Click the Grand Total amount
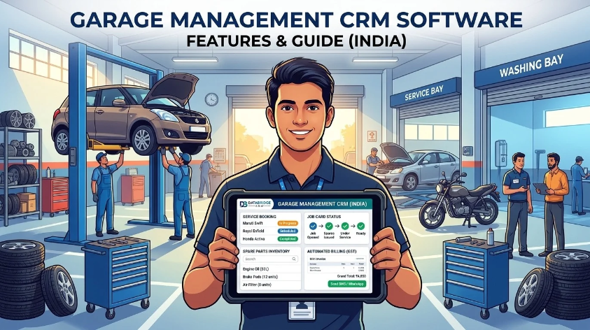 (x=351, y=276)
